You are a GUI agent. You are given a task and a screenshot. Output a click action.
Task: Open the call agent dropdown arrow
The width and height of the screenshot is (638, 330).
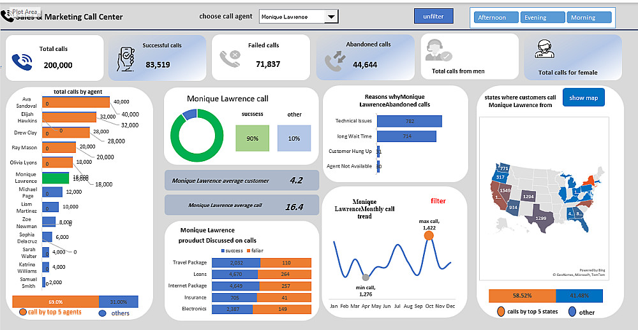point(331,17)
